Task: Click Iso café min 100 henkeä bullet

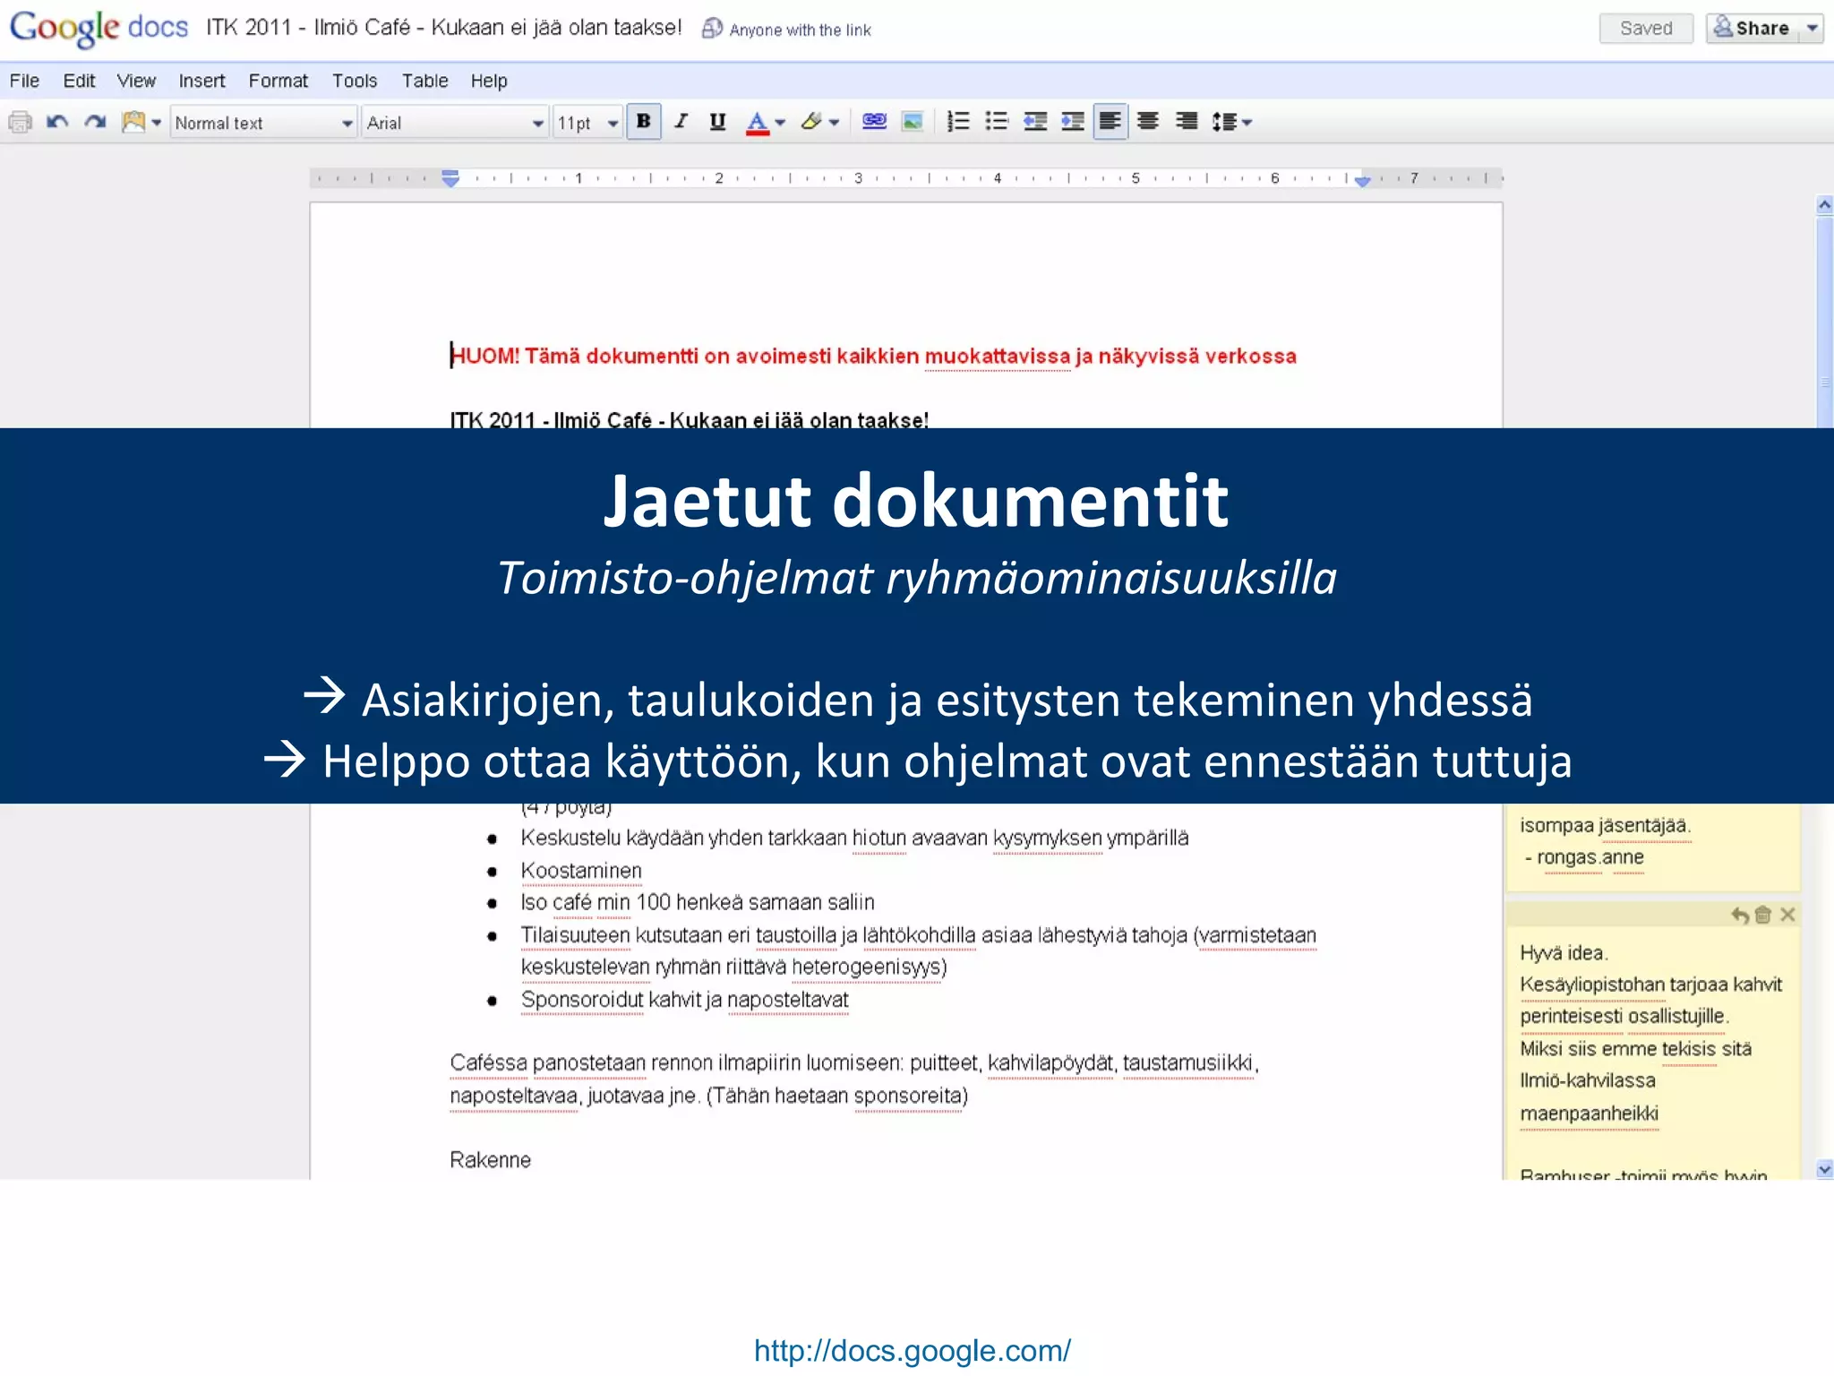Action: pyautogui.click(x=698, y=902)
